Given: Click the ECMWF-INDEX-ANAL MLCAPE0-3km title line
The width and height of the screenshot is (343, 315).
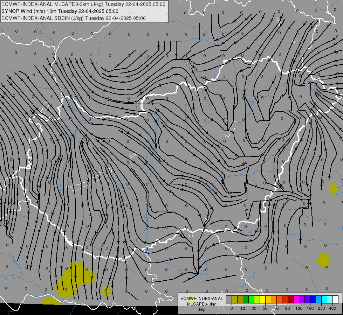Looking at the screenshot, I should [x=83, y=4].
